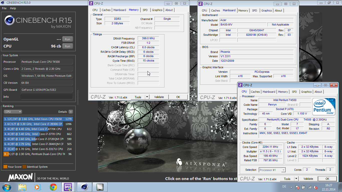Select the Core i7-4770K ranking row
This screenshot has width=342, height=192.
(x=38, y=129)
